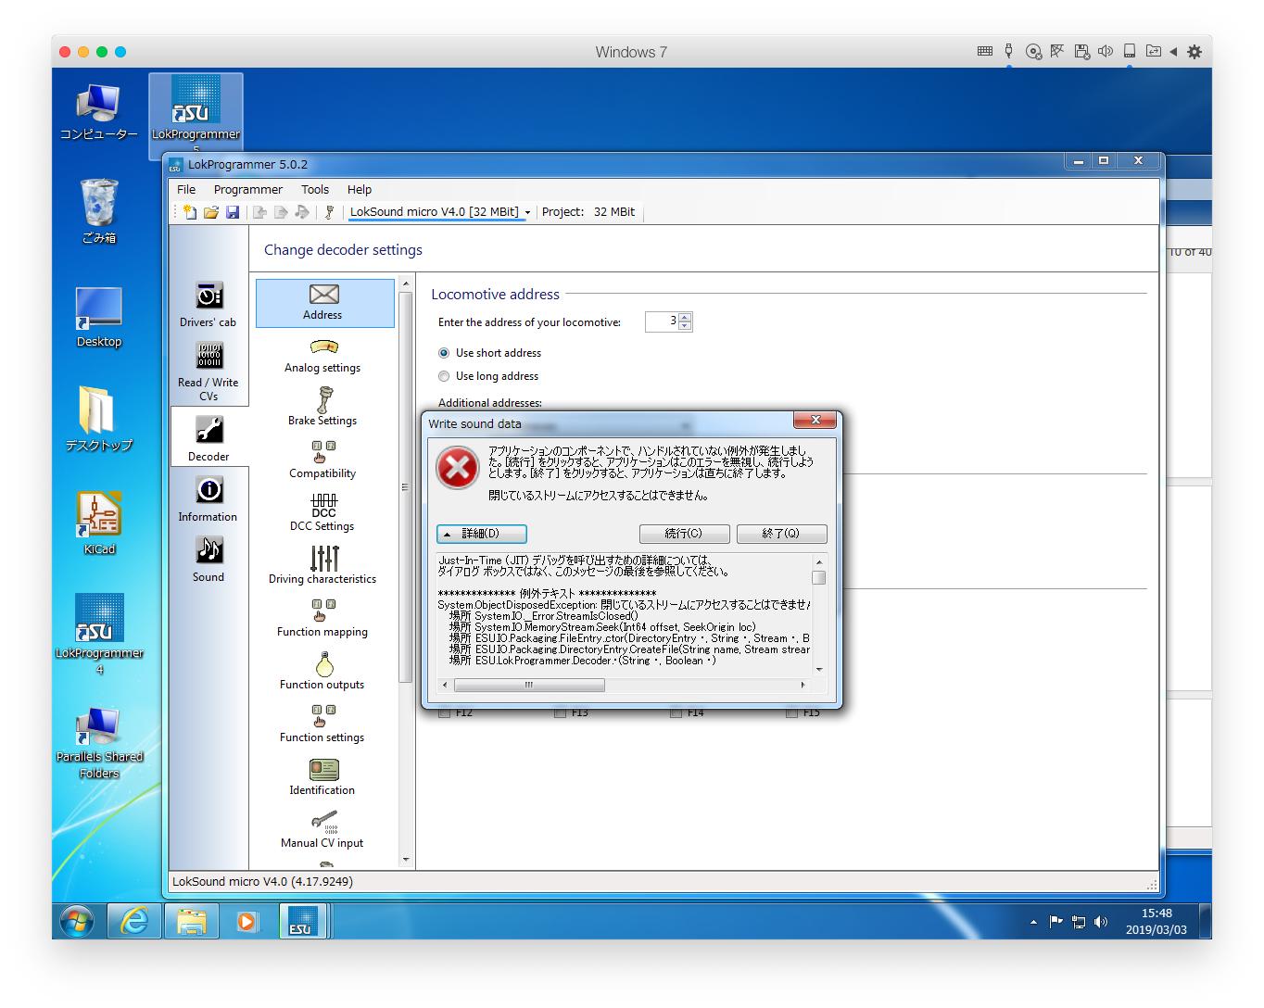Collapse the Parallels title bar icons arrow
The width and height of the screenshot is (1264, 1008).
(x=1173, y=52)
